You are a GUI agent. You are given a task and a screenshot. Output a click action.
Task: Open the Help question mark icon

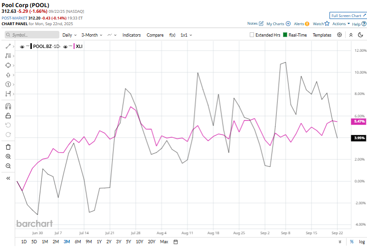[364, 24]
